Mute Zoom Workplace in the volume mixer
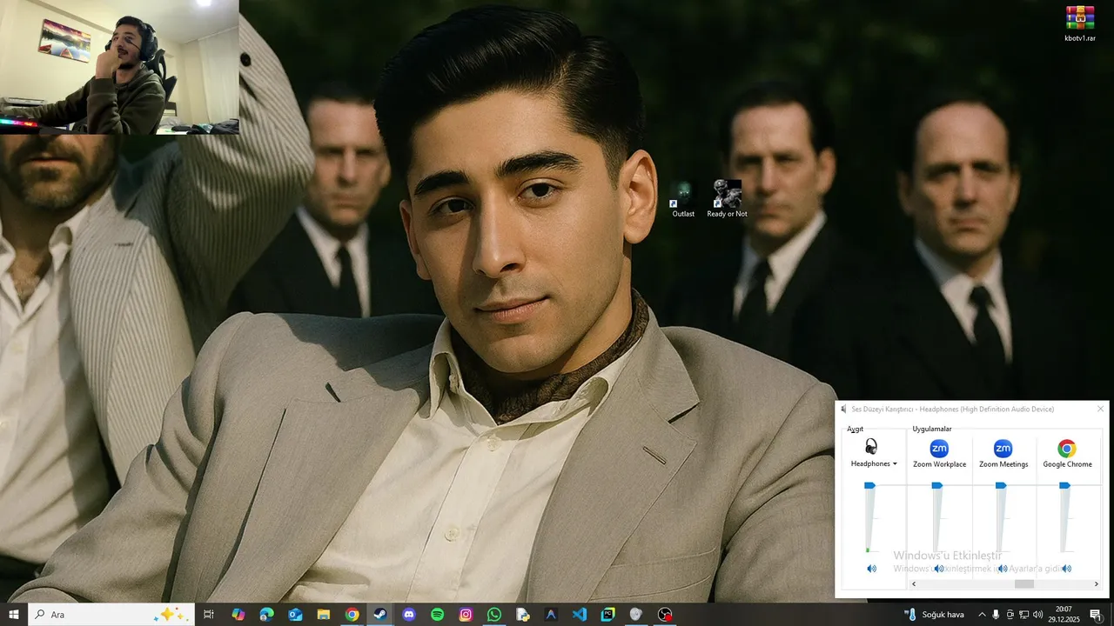 click(938, 569)
